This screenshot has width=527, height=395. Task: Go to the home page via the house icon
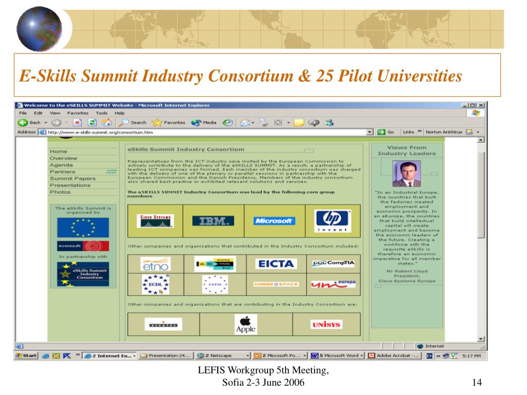tap(107, 122)
